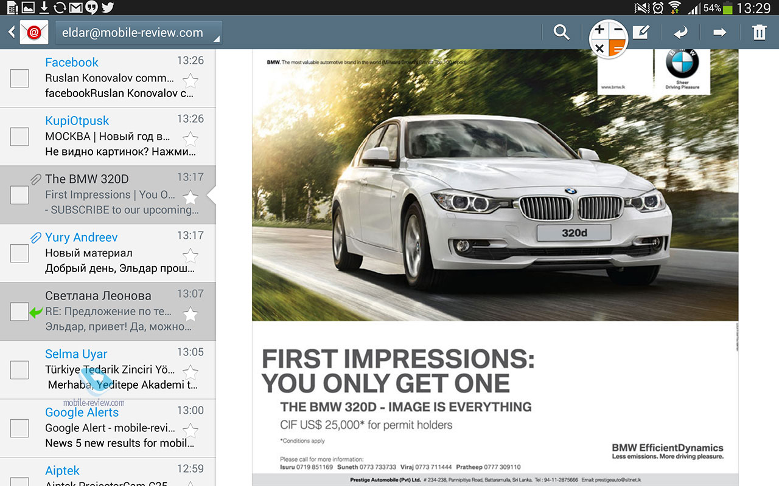Screen dimensions: 779x486
Task: Star the Facebook email
Action: pos(190,81)
